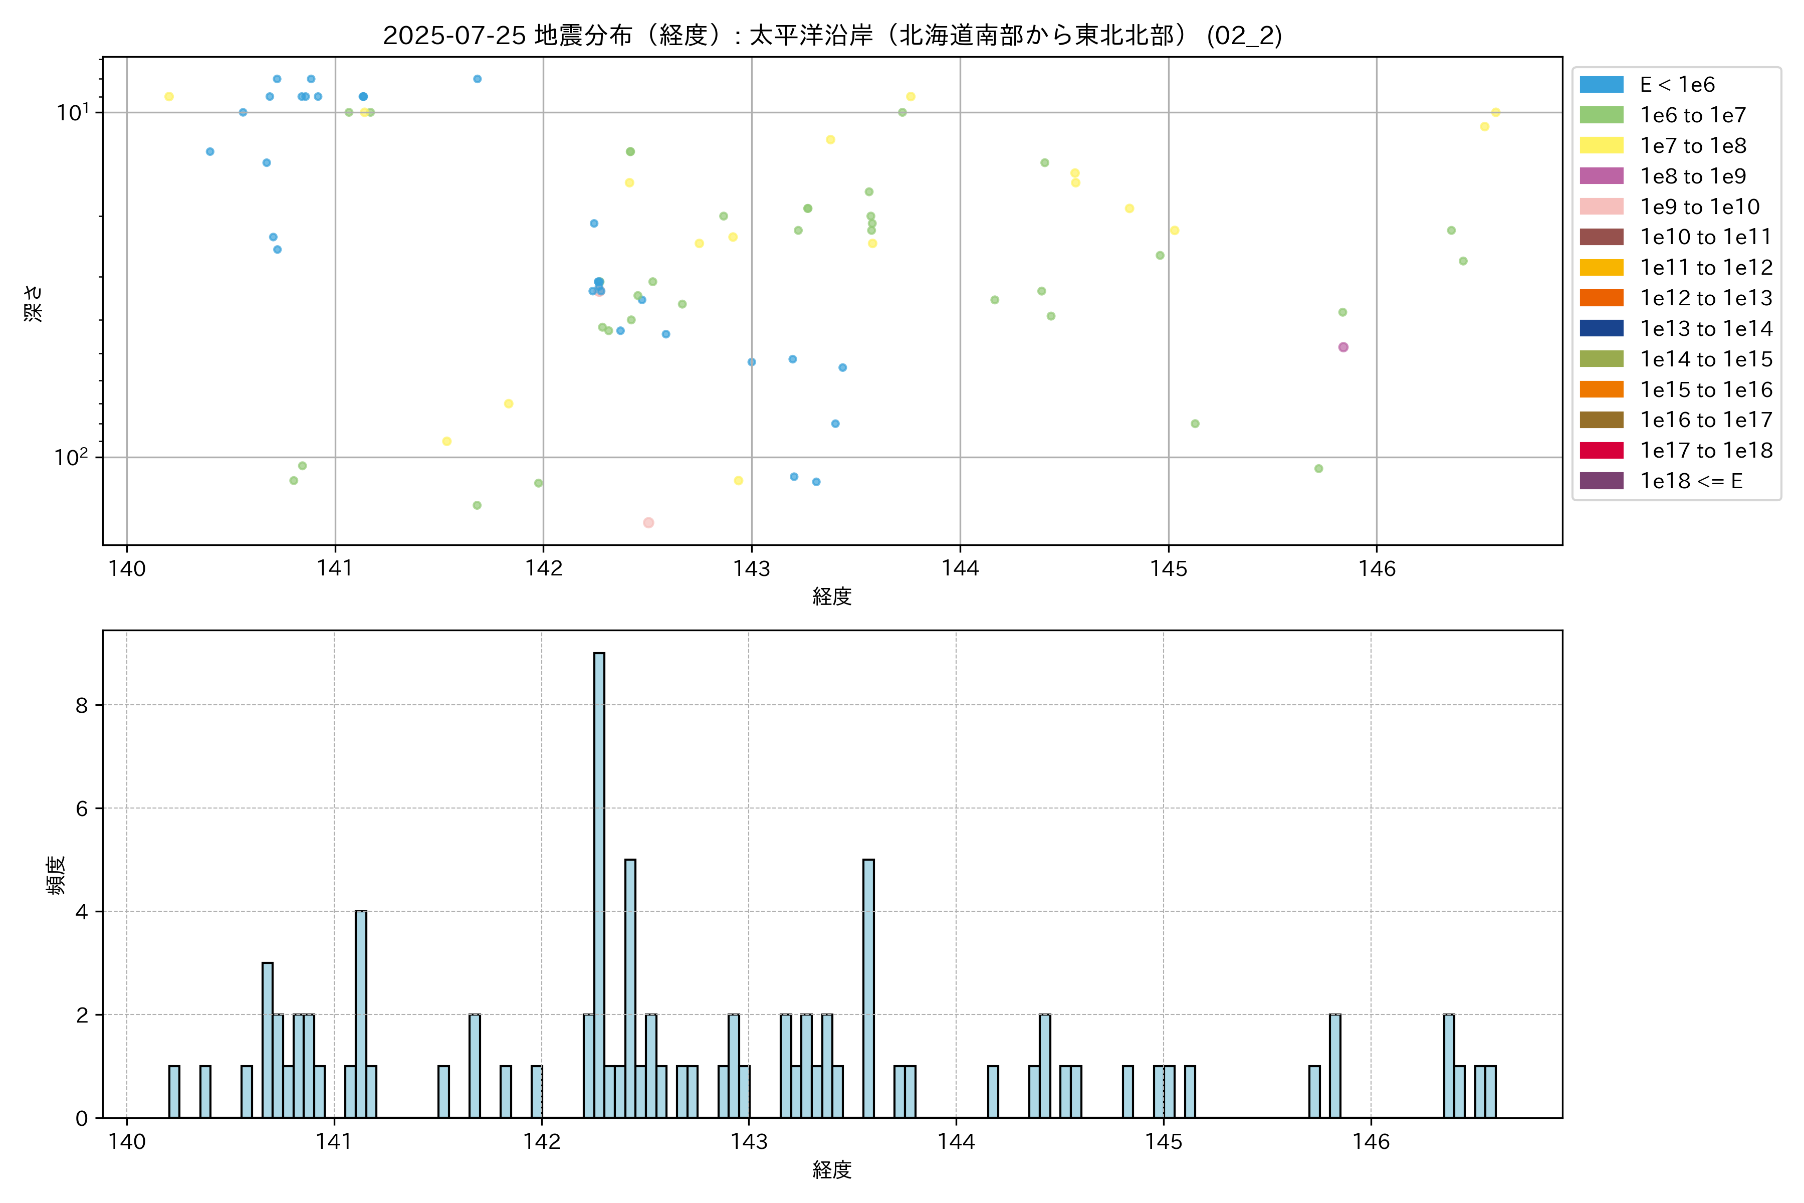This screenshot has height=1203, width=1804.
Task: Click the red 1e17 to 1e18 swatch
Action: (x=1601, y=450)
